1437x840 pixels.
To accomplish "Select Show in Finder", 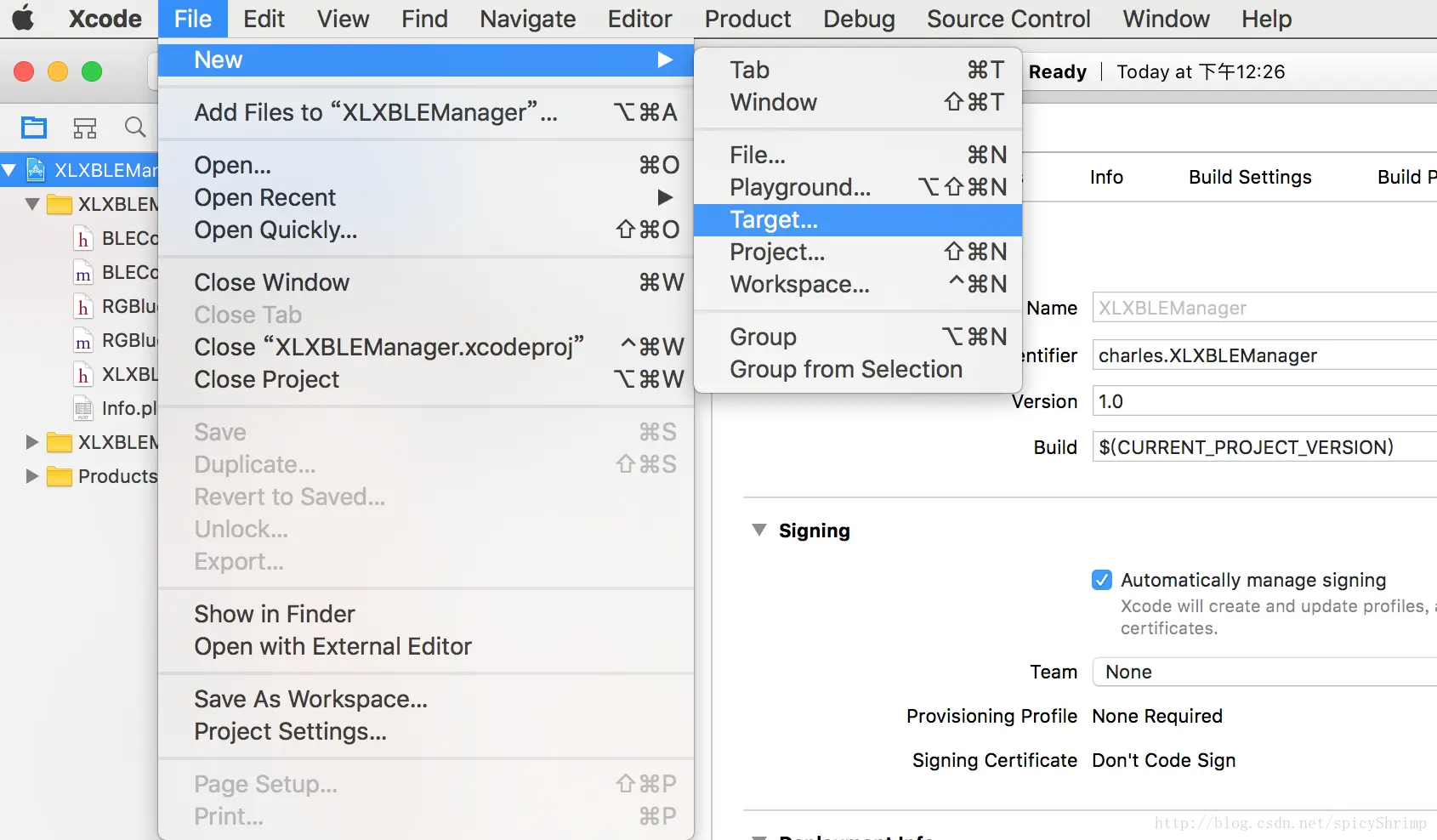I will tap(426, 615).
